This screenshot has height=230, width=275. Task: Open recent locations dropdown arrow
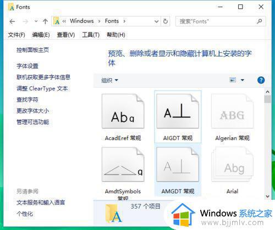(x=36, y=21)
